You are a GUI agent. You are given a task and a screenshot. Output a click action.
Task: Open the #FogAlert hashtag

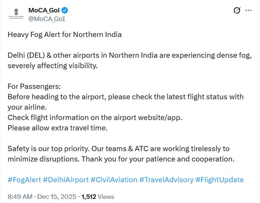pyautogui.click(x=24, y=180)
